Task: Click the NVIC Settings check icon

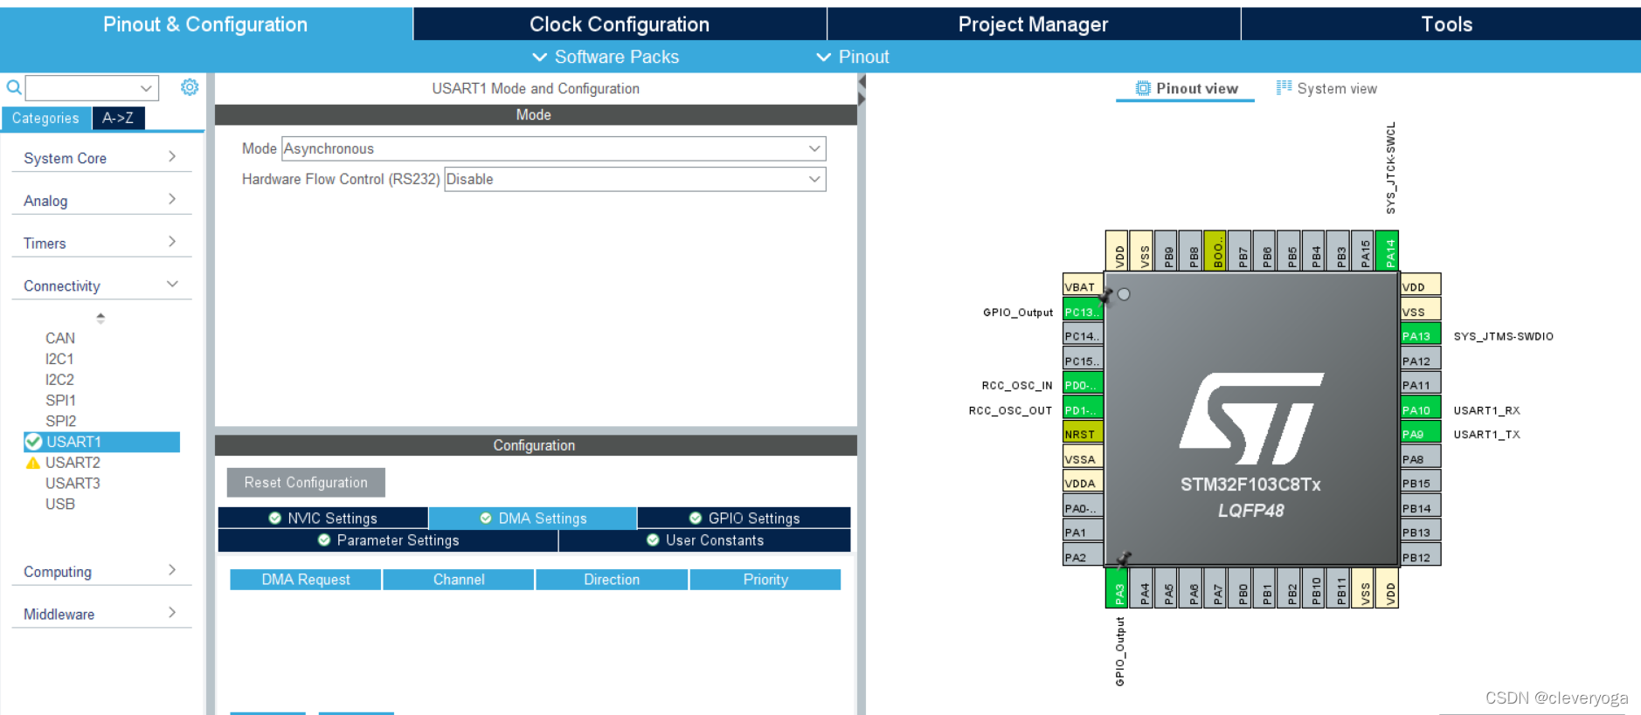Action: click(x=275, y=518)
